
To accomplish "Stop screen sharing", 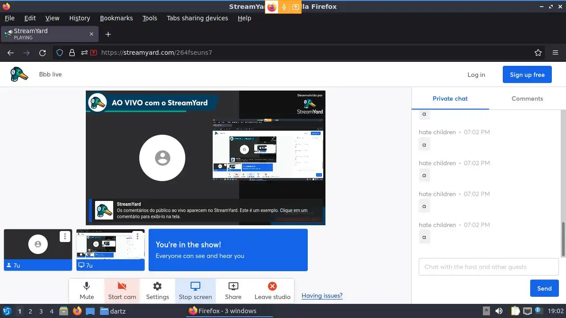I will pos(195,291).
